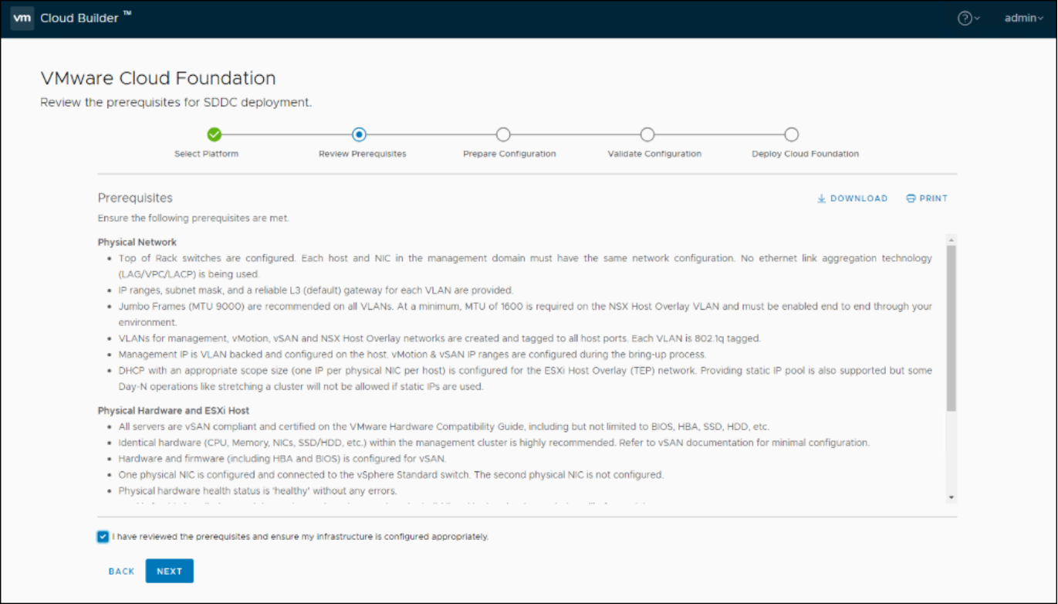Click the prerequisites scrollbar down arrow

click(x=952, y=497)
